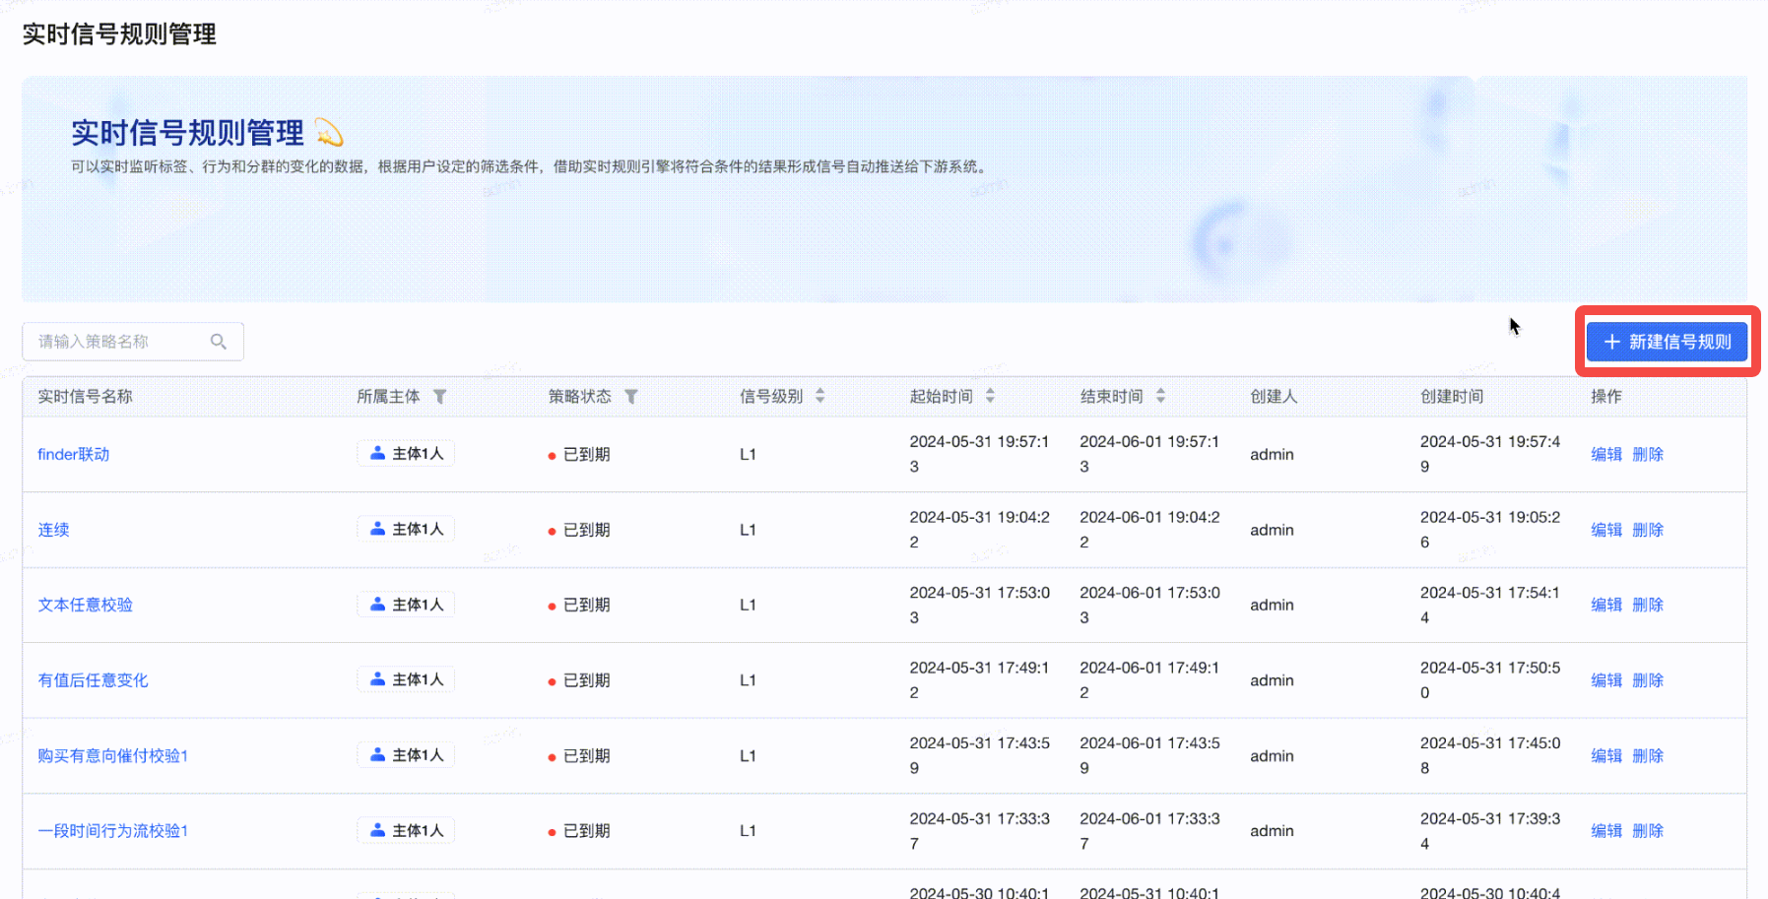1768x899 pixels.
Task: Click 主体1人 tag in 文本任意校验 row
Action: (406, 604)
